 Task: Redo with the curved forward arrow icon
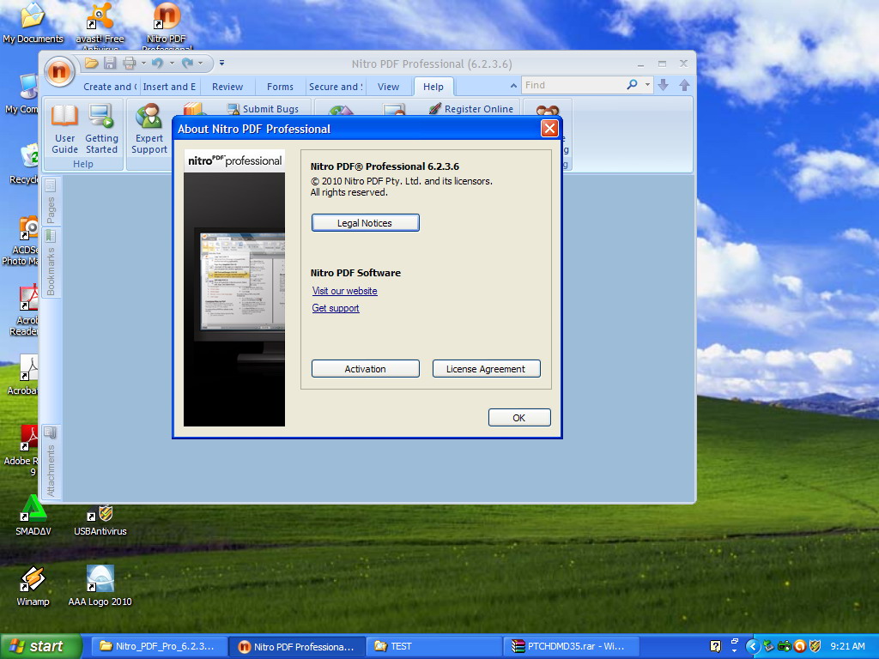pos(187,63)
